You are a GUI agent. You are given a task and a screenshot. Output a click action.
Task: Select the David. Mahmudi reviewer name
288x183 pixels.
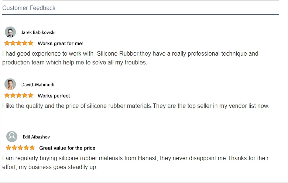pyautogui.click(x=38, y=85)
